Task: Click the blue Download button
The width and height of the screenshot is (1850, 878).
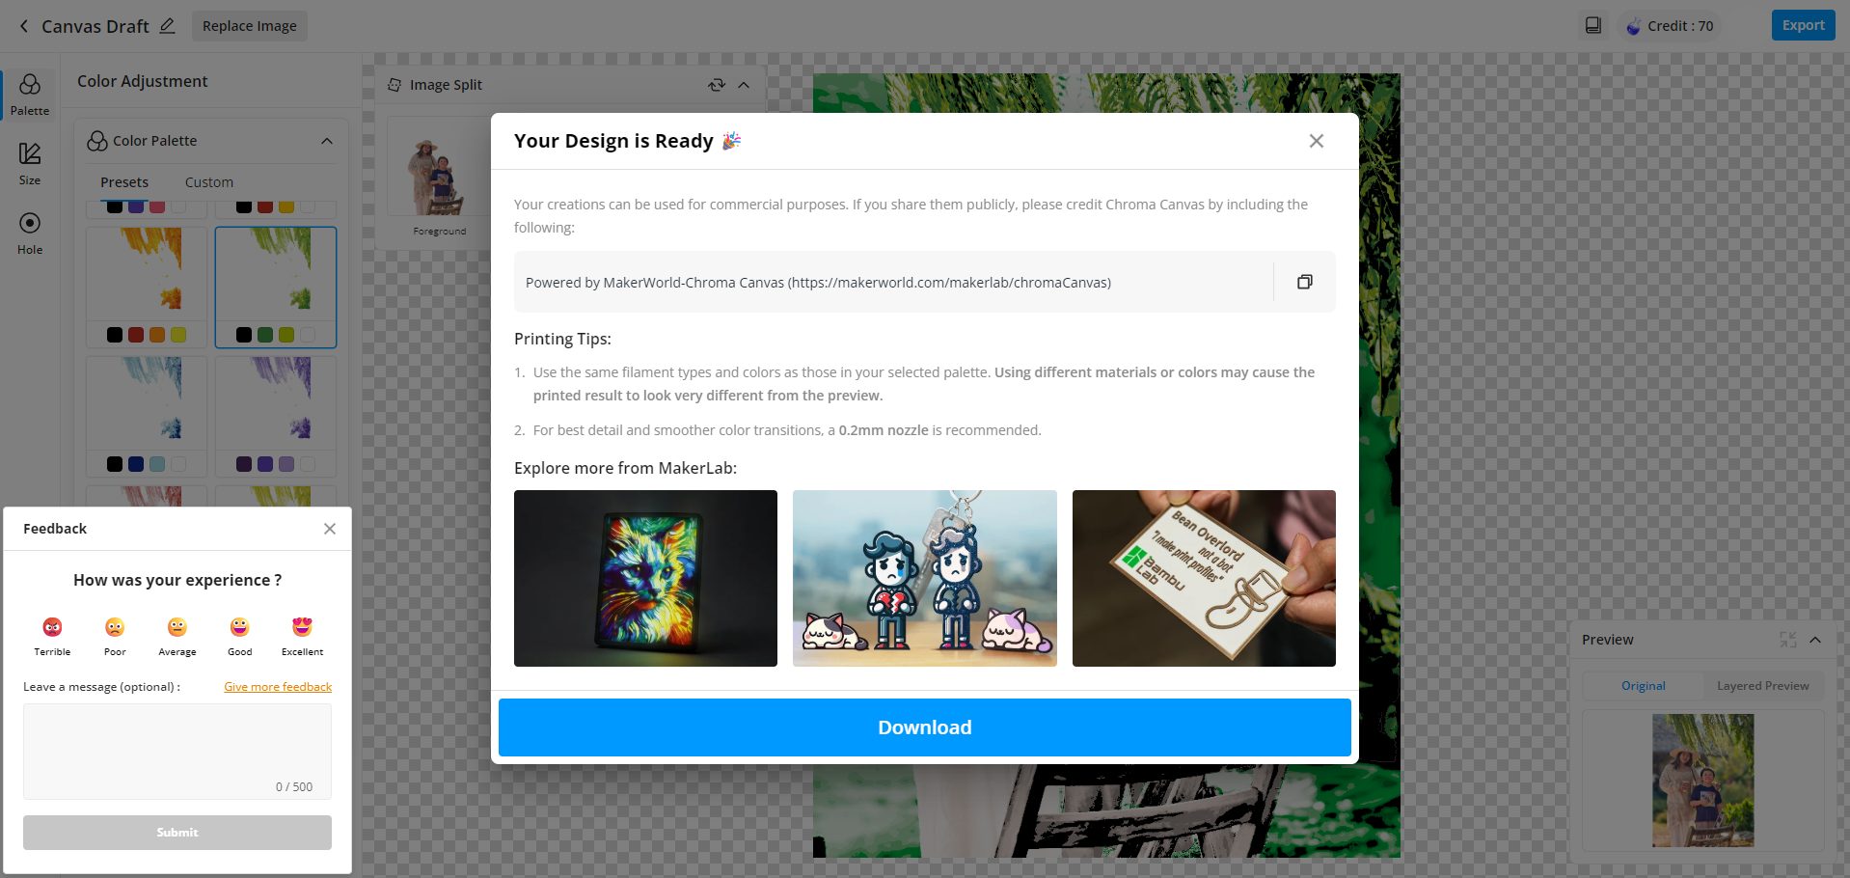Action: [x=924, y=727]
